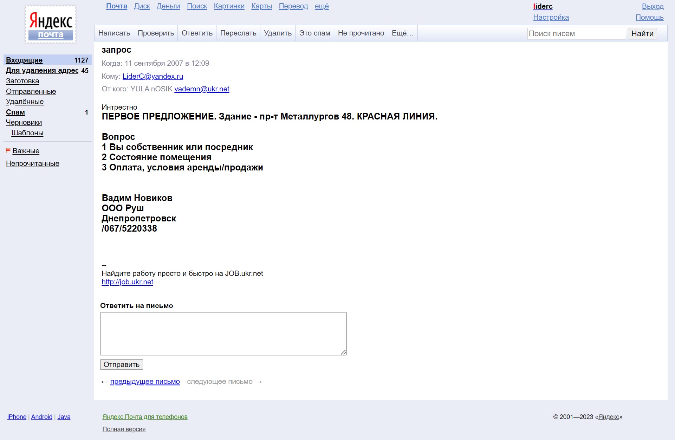
Task: Compose a new message with Написать
Action: (114, 33)
